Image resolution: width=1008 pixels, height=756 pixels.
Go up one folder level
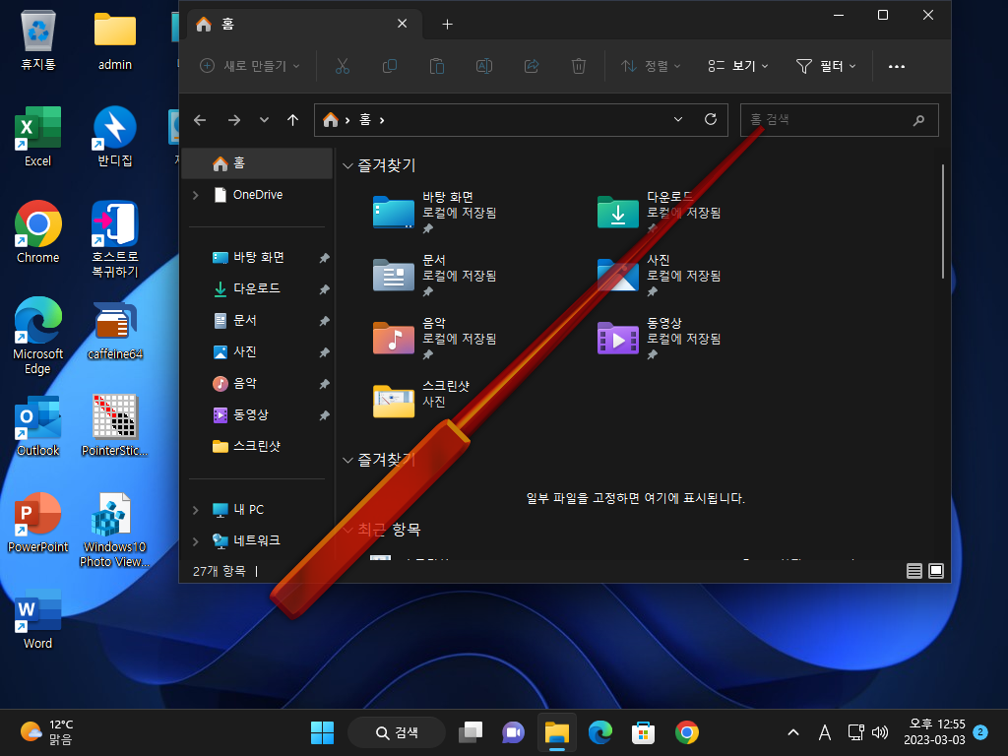pyautogui.click(x=293, y=120)
